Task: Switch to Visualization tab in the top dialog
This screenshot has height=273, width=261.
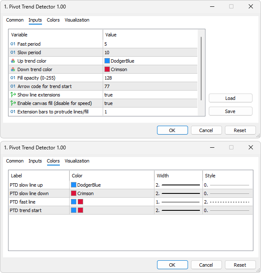Action: pyautogui.click(x=77, y=20)
